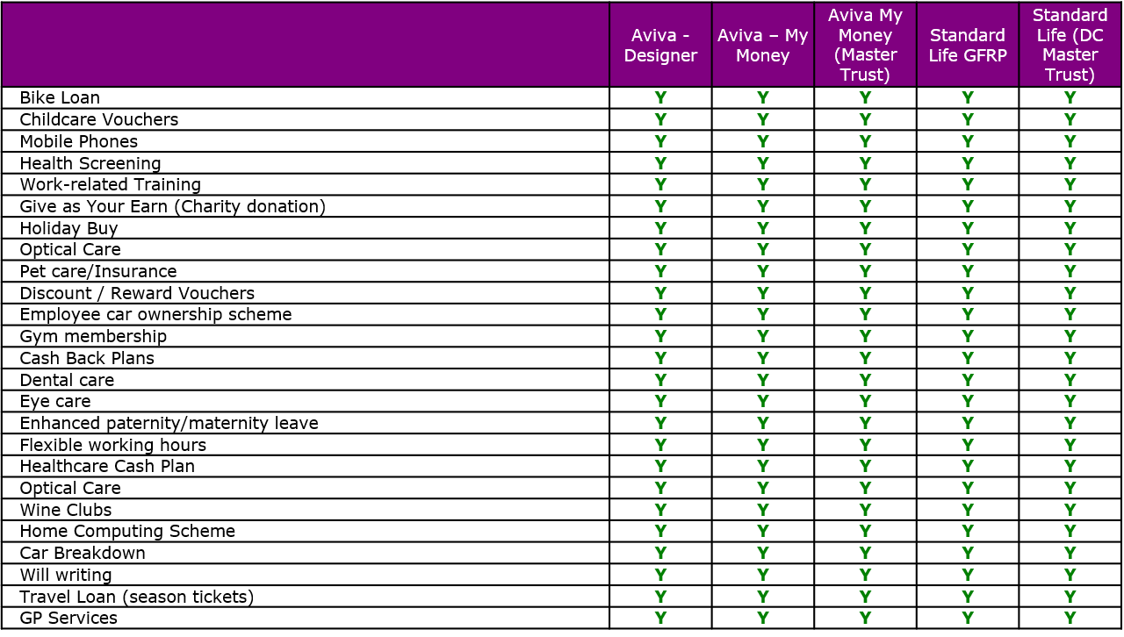This screenshot has width=1124, height=637.
Task: Click the Aviva My Money (Master Trust) header
Action: (x=865, y=45)
